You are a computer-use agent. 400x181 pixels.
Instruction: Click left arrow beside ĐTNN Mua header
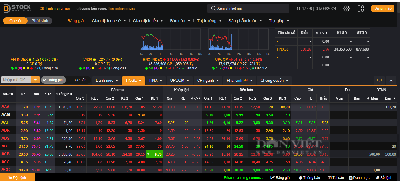368,98
